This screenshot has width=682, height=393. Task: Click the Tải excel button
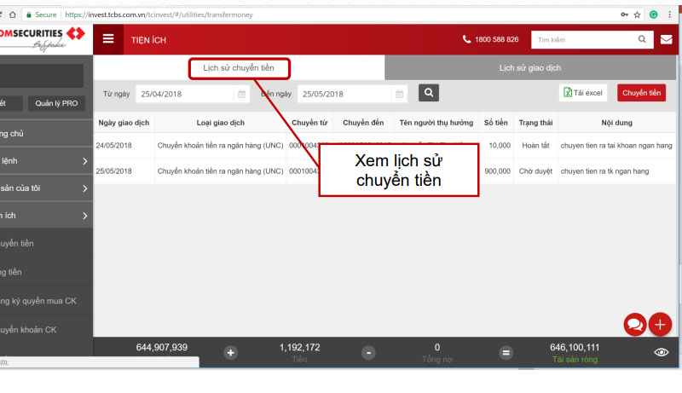tap(583, 93)
